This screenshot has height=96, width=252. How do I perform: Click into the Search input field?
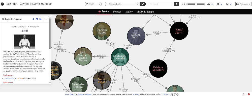160,4
